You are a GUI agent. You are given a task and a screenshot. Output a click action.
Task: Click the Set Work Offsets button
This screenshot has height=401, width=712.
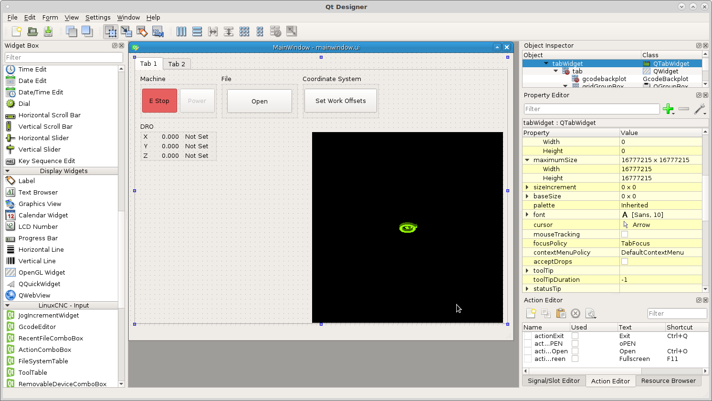[341, 101]
